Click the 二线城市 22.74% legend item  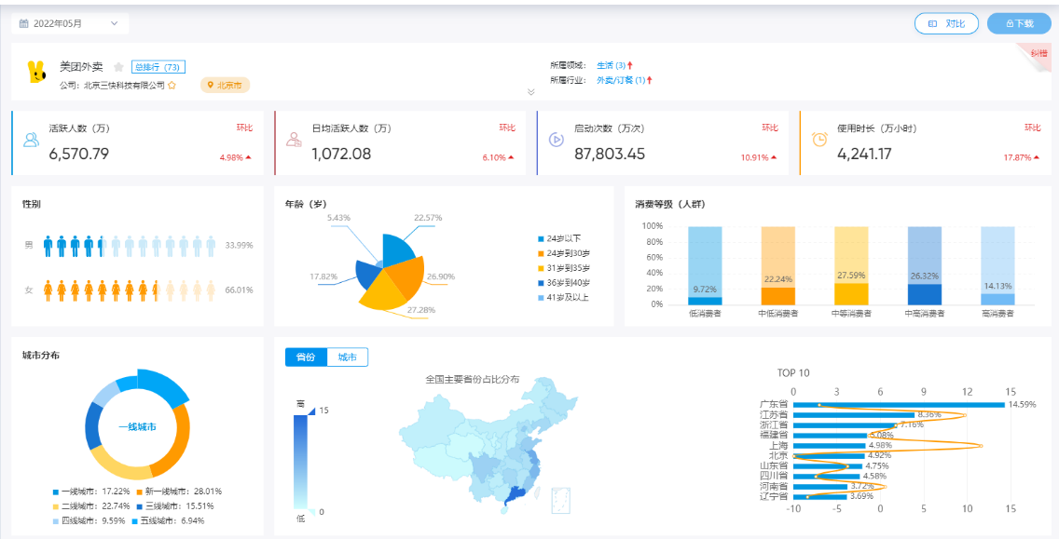(91, 505)
